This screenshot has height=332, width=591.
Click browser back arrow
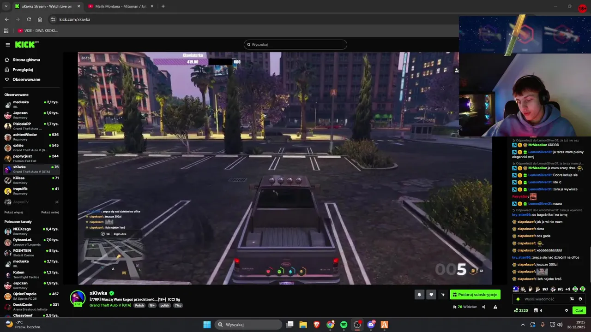coord(6,19)
